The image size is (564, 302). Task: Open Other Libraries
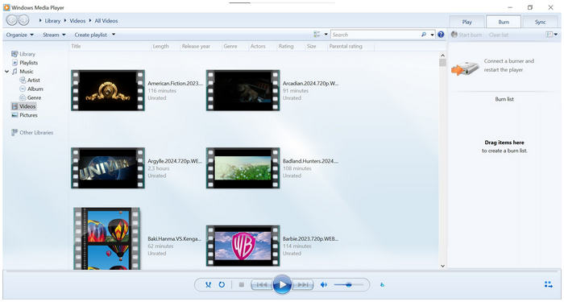pyautogui.click(x=36, y=133)
